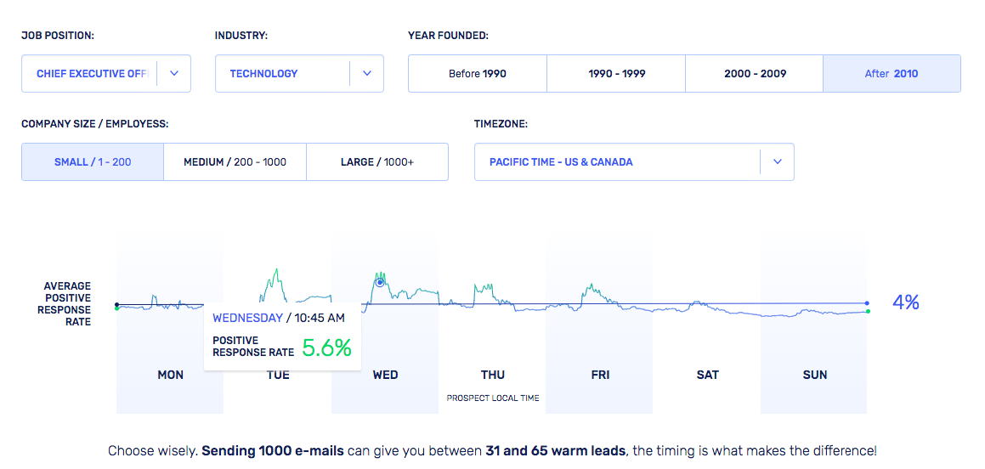This screenshot has width=985, height=469.
Task: Expand the Industry dropdown arrow
Action: [367, 74]
